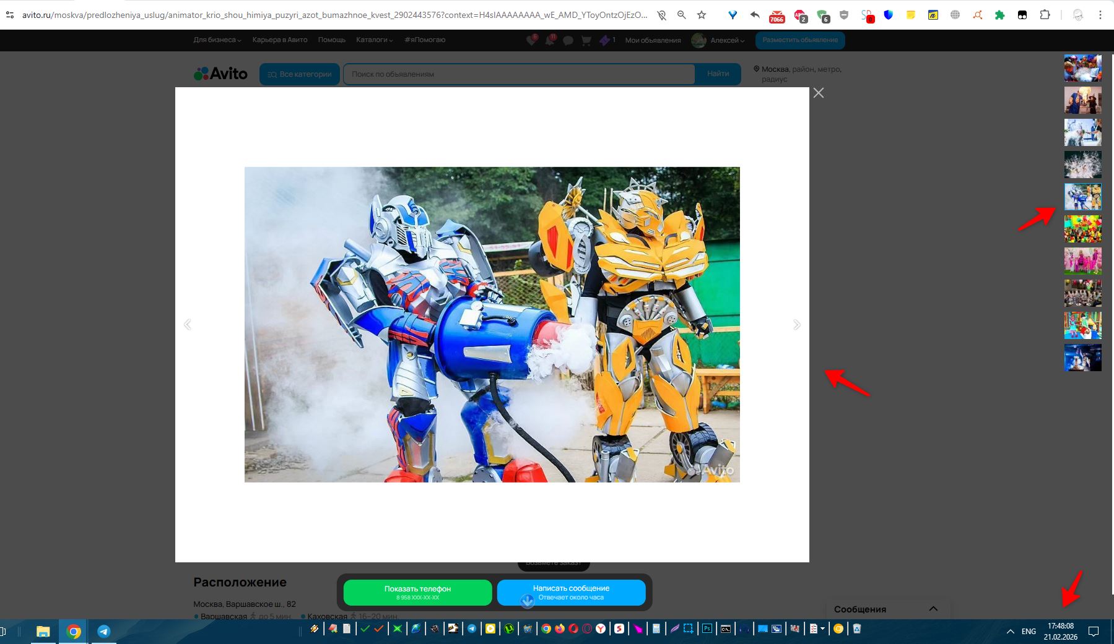Expand the Каталоги dropdown menu

374,40
